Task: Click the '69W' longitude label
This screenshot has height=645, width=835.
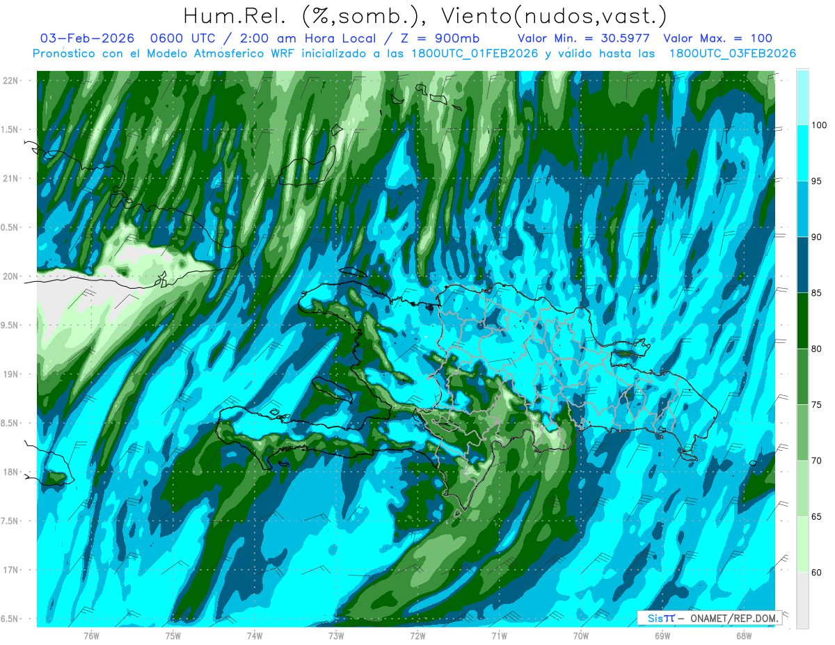Action: [x=662, y=635]
